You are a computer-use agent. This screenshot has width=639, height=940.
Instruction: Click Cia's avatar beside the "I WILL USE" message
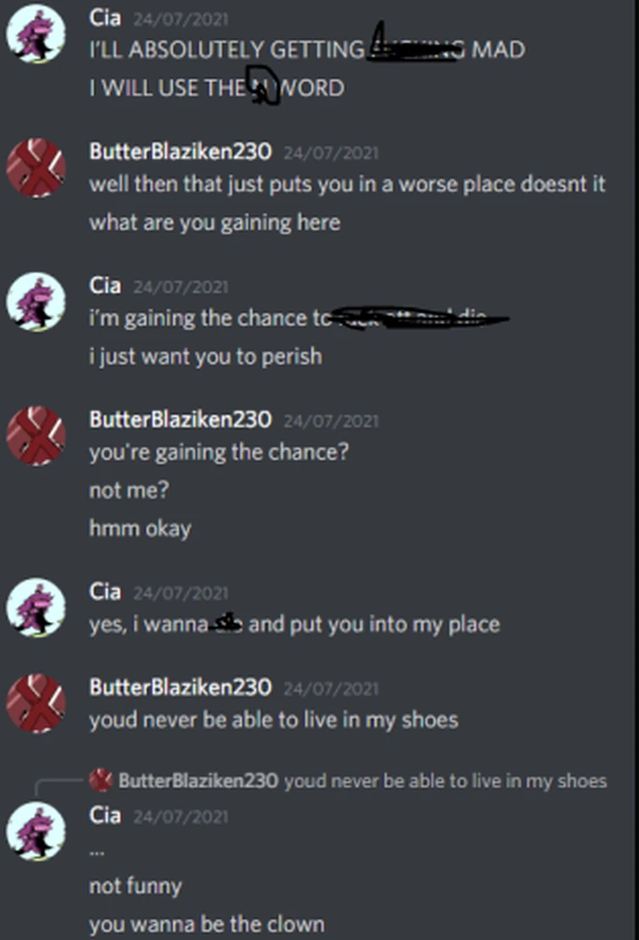(x=36, y=34)
